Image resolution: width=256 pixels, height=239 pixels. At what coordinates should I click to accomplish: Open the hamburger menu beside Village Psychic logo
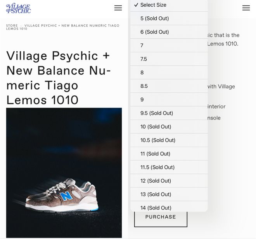118,8
